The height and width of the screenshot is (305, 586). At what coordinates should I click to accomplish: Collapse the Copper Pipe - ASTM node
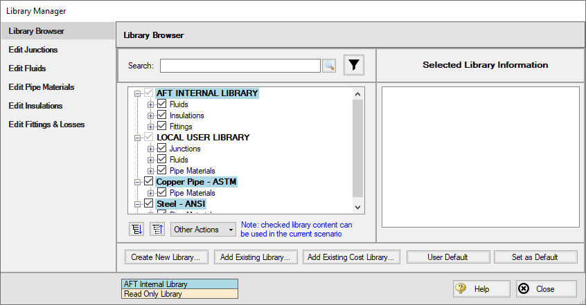coord(137,182)
